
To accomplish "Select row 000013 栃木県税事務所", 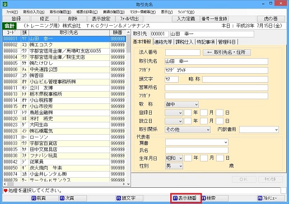I will (64, 94).
